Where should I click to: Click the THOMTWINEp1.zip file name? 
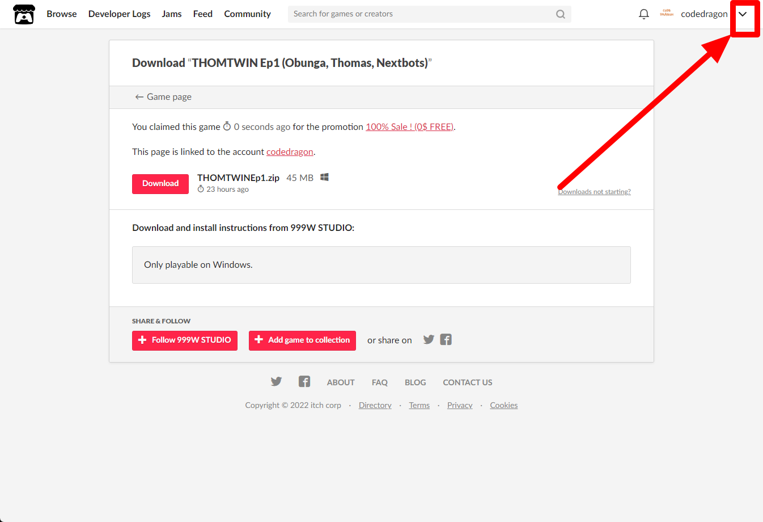(238, 178)
